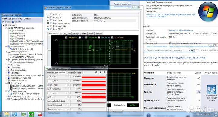
Task: Click JetFlash Transcend 16GB USB Device icon
Action: click(x=12, y=54)
